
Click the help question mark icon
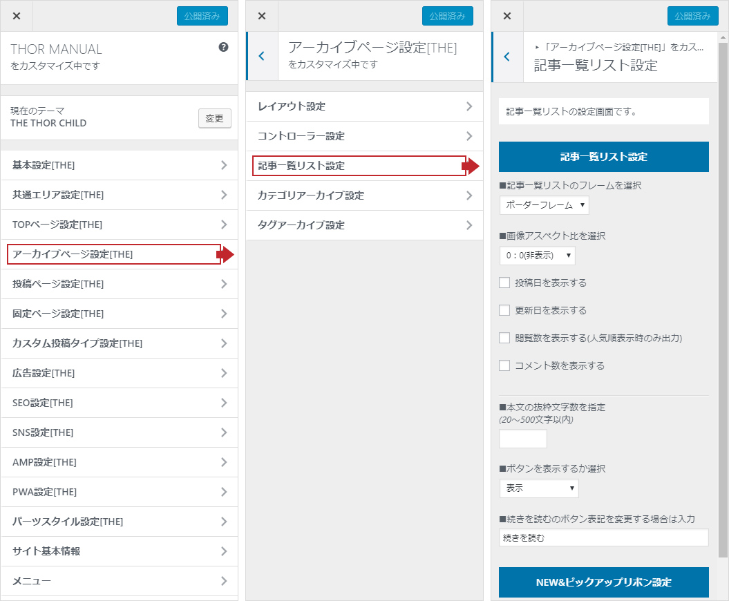(x=223, y=48)
